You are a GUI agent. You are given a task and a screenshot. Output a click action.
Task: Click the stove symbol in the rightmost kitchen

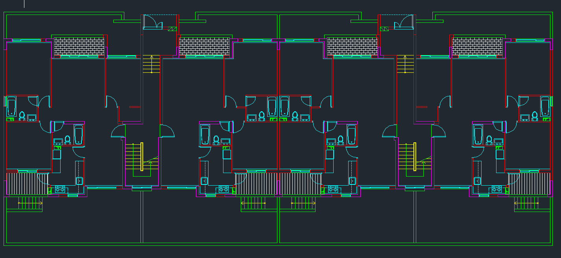click(x=496, y=189)
